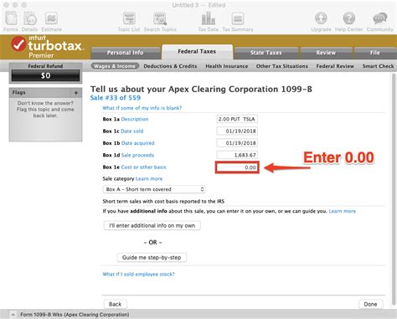Click the Box 1b date acquired field
This screenshot has height=319, width=397.
coord(237,143)
